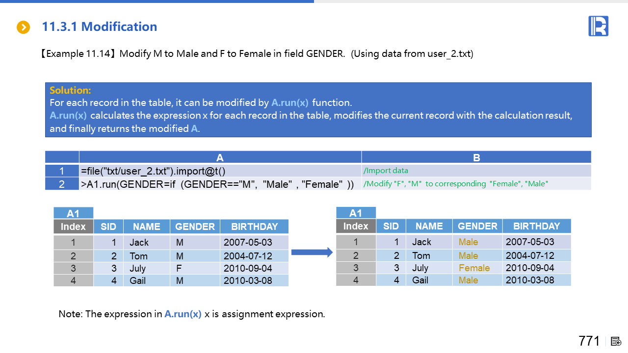Click GENDER column header in left table
The width and height of the screenshot is (628, 353).
(x=195, y=227)
